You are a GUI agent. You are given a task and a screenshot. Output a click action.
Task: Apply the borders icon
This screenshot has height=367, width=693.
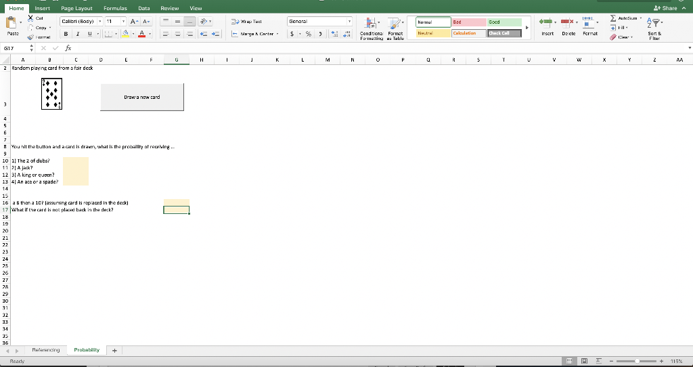(108, 34)
